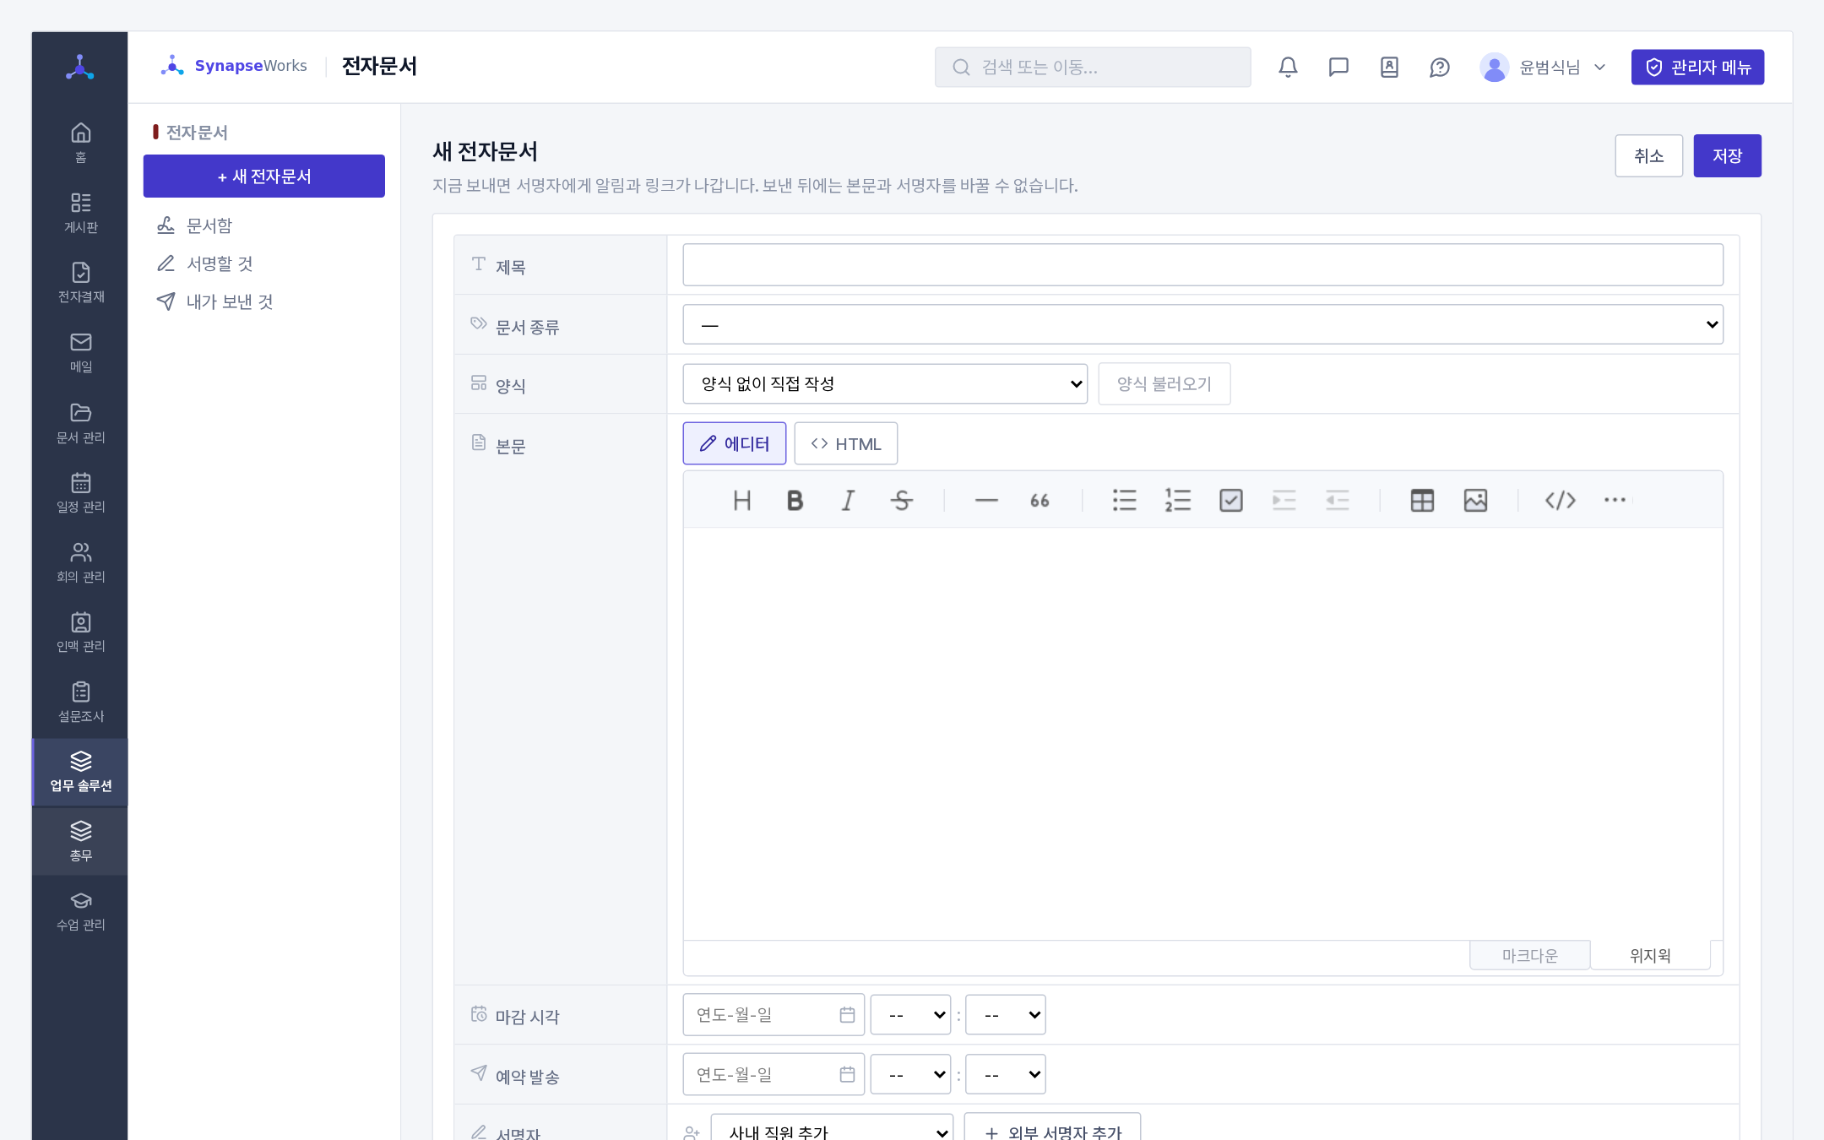The width and height of the screenshot is (1824, 1140).
Task: Select the HTML tab
Action: tap(846, 443)
